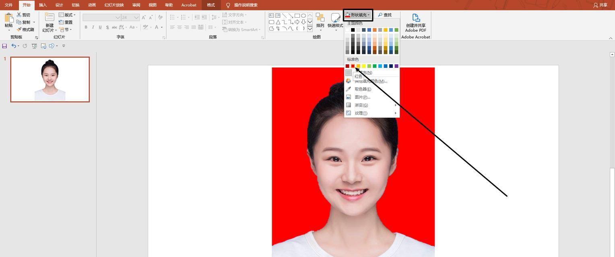Click the Shape Fill (形状填充) button
Screen dimensions: 615x257
tap(358, 15)
